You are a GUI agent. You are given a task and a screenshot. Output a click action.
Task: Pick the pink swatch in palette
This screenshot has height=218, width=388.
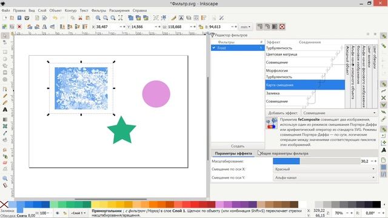219,205
